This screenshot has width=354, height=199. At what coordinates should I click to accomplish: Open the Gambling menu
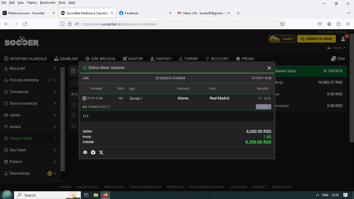click(66, 59)
